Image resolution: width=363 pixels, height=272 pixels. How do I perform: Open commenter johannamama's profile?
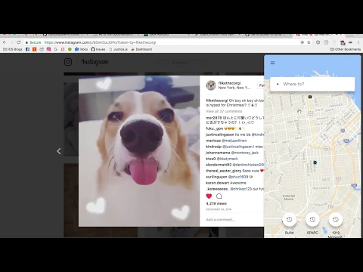coord(218,153)
